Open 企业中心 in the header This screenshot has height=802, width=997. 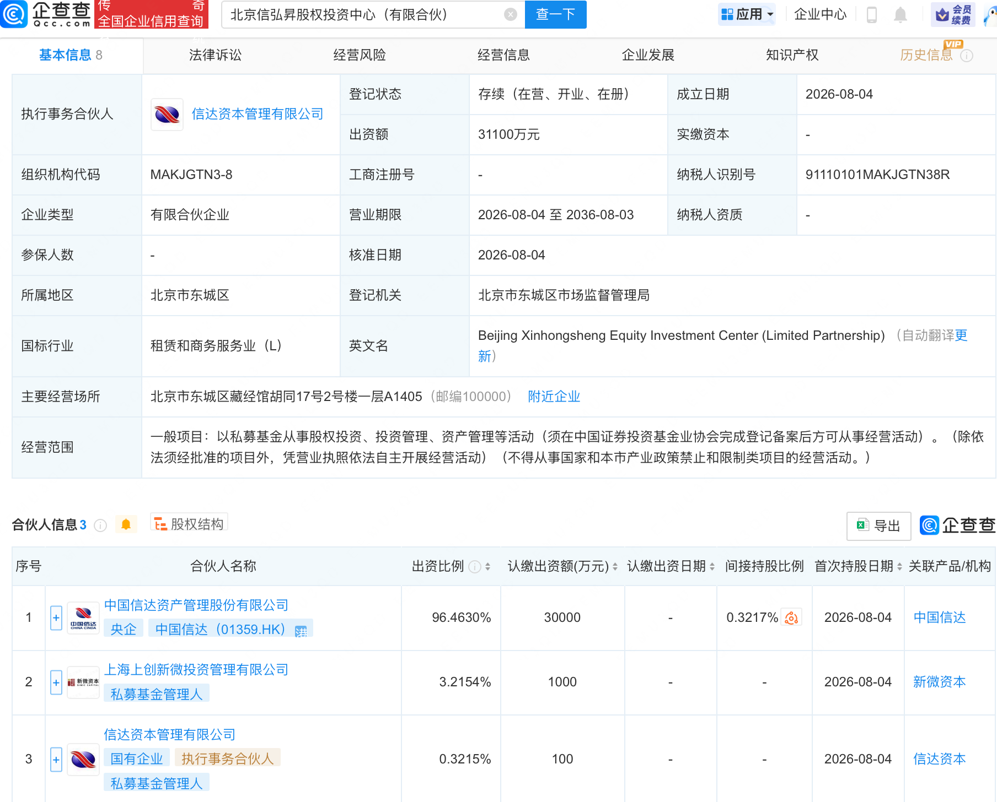click(x=820, y=14)
